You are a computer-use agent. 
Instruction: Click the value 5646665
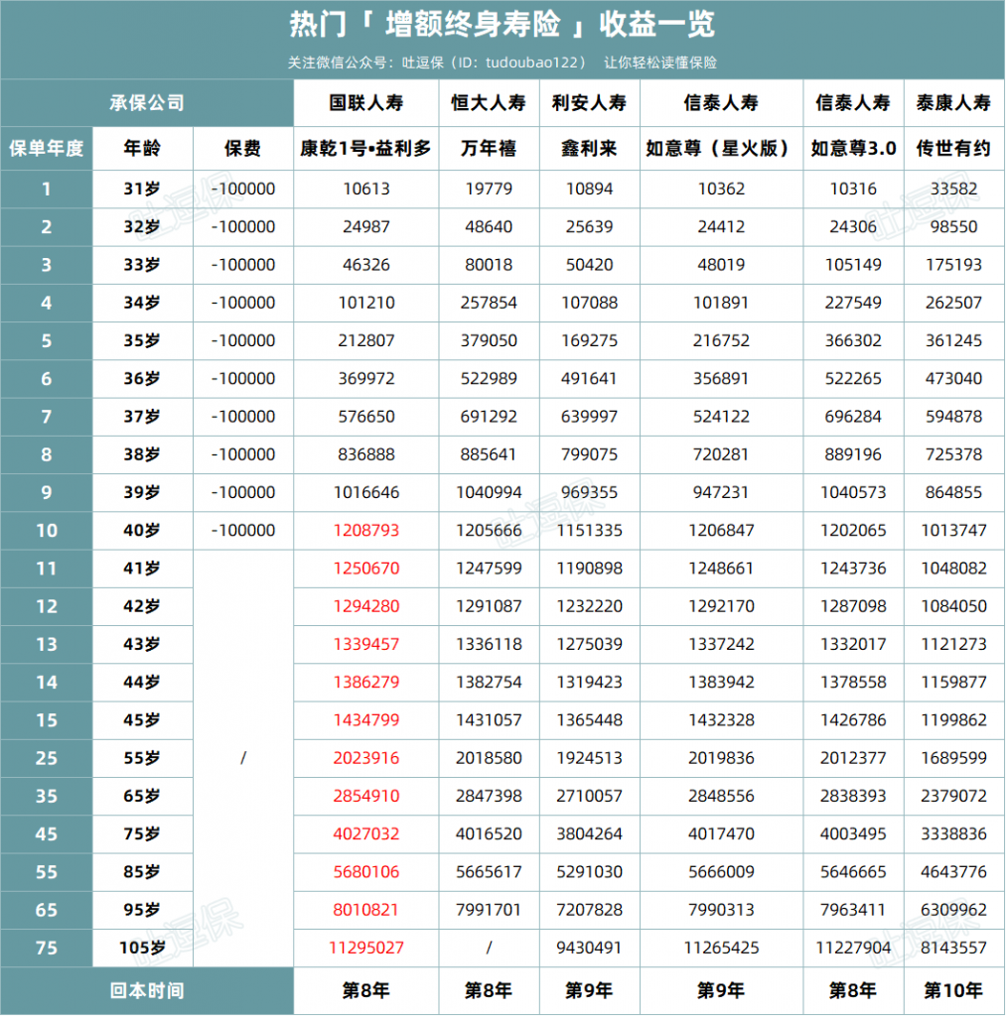[853, 871]
